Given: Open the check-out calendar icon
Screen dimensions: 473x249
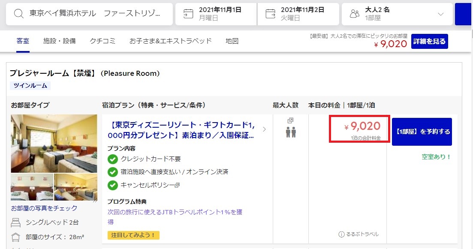Looking at the screenshot, I should pyautogui.click(x=270, y=14).
